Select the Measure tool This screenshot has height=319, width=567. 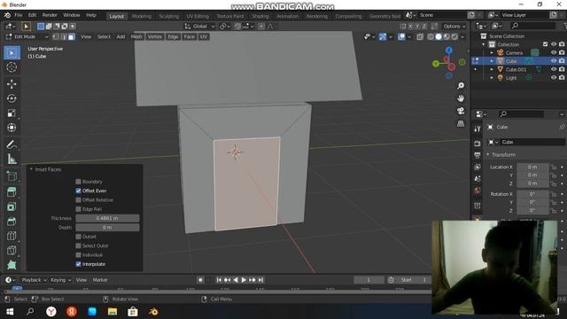pos(12,159)
